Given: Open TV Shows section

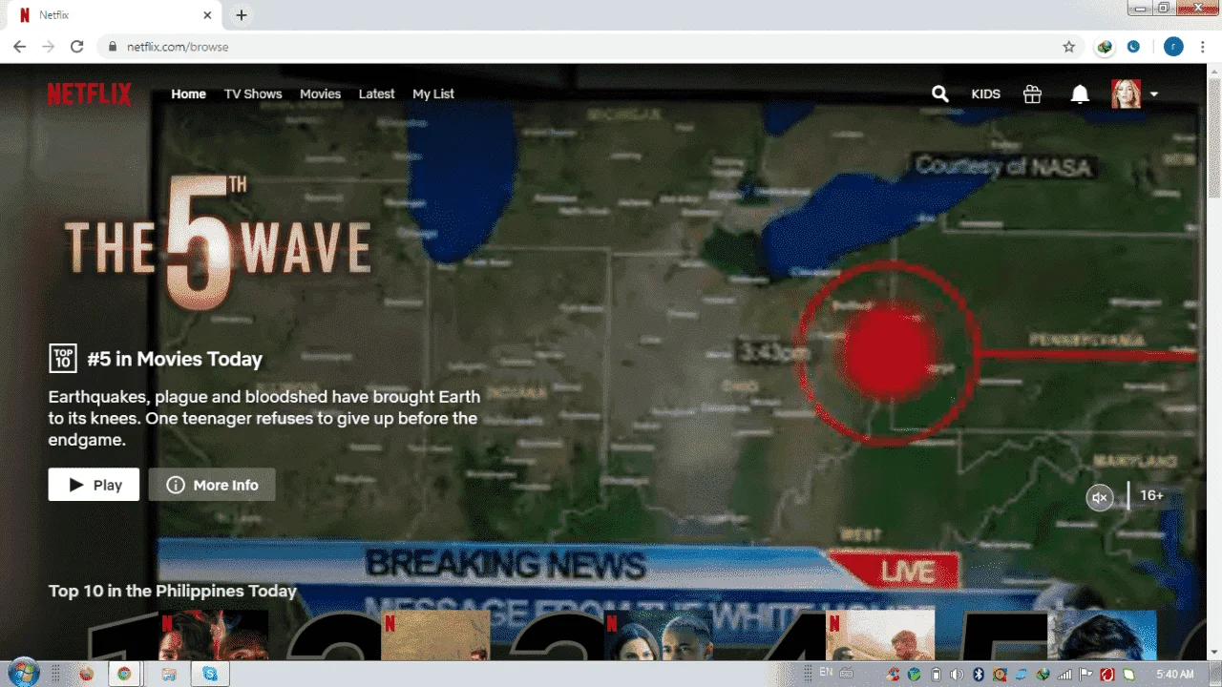Looking at the screenshot, I should [253, 94].
